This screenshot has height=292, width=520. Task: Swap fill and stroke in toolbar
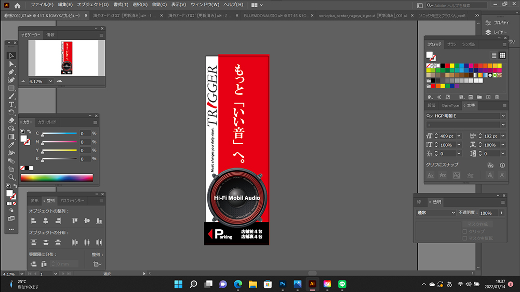pyautogui.click(x=15, y=186)
